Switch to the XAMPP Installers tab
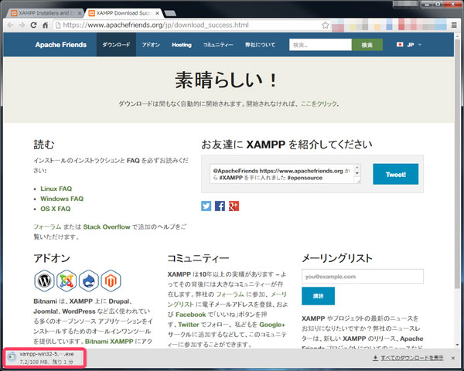Image resolution: width=464 pixels, height=371 pixels. click(x=45, y=13)
